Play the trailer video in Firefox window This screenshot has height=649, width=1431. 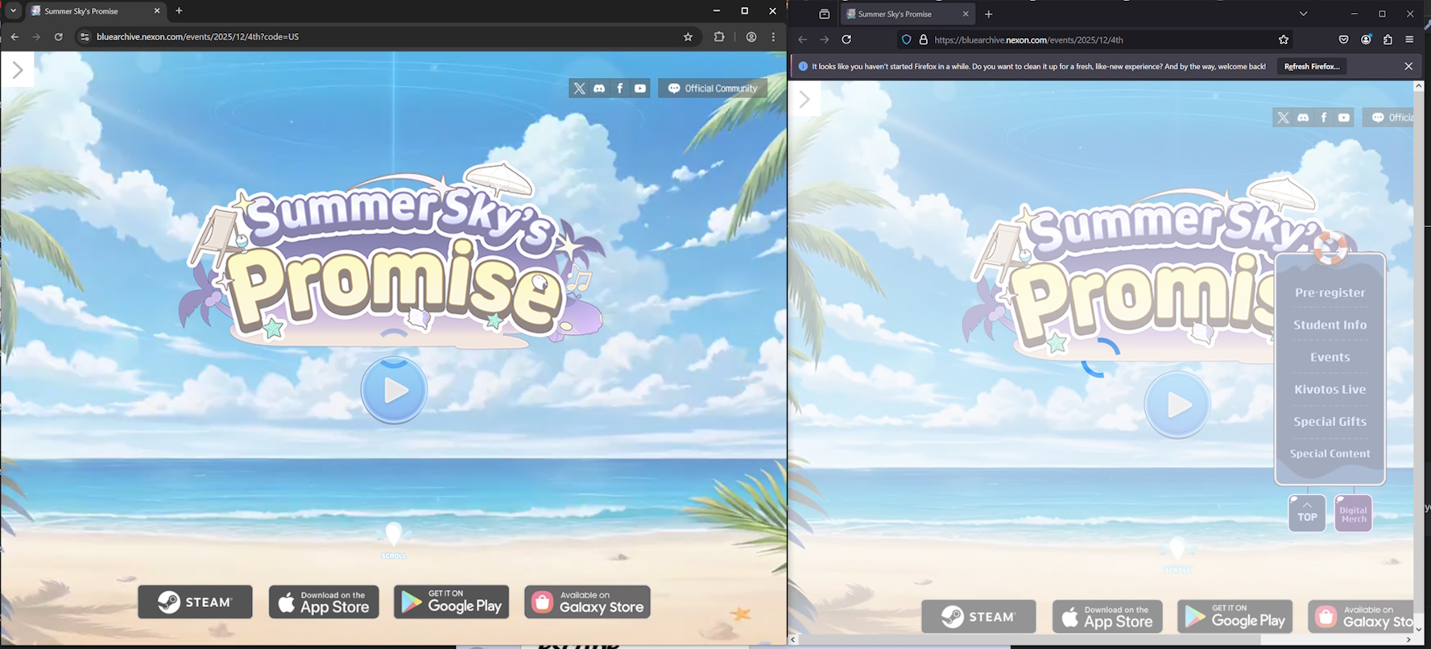[1177, 404]
